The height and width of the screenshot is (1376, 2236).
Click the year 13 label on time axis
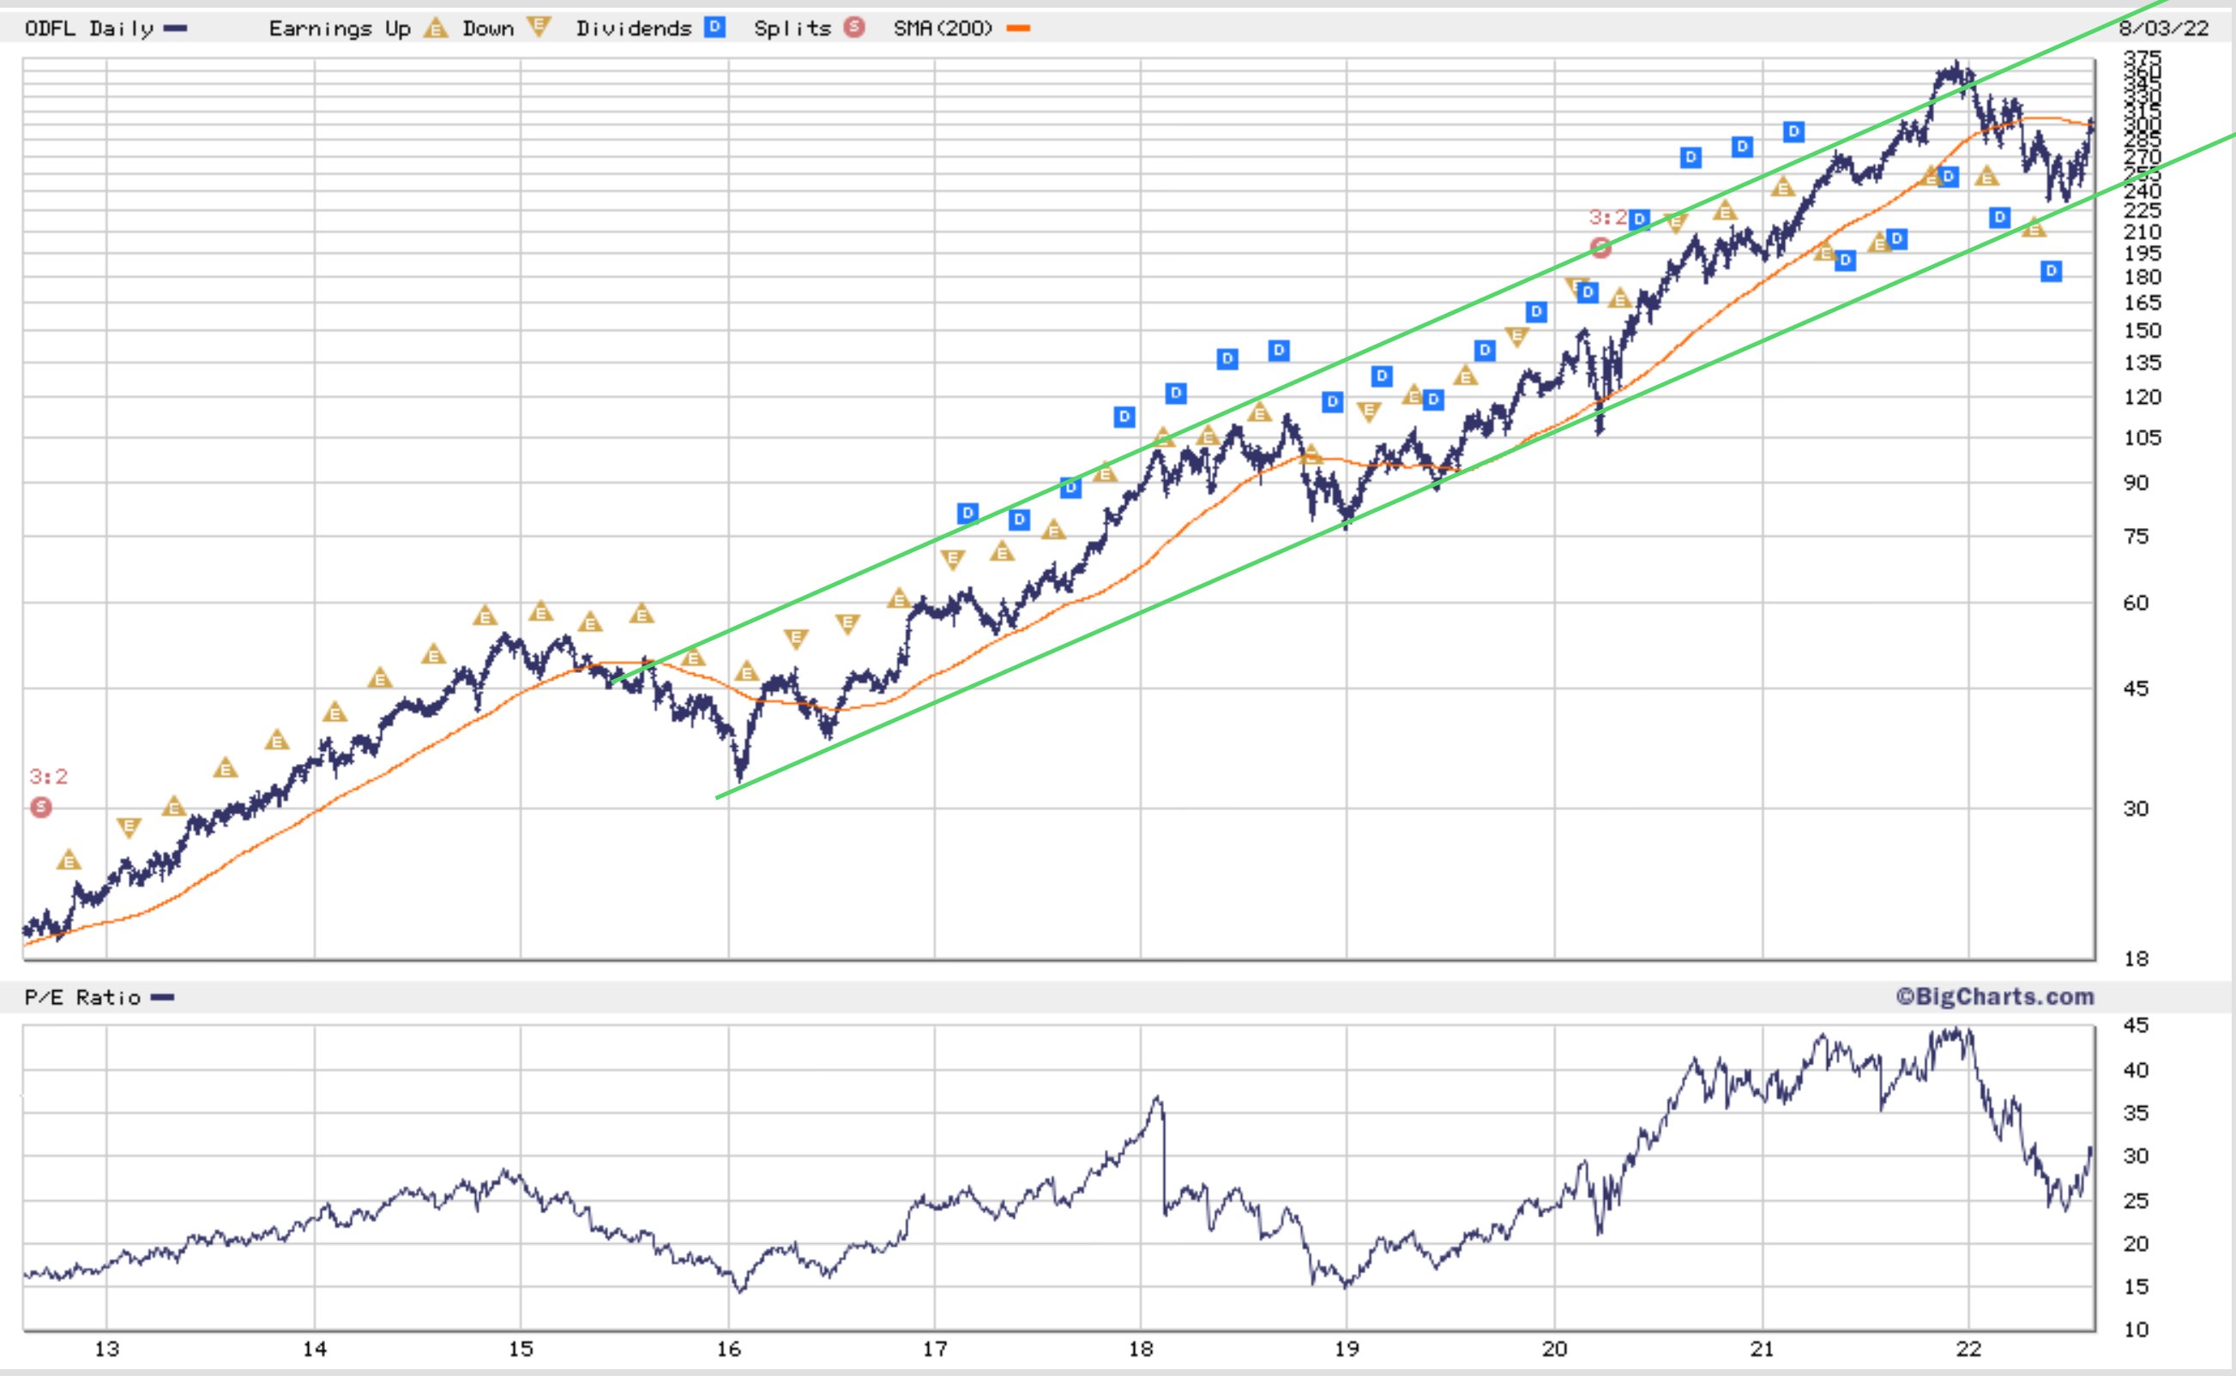[106, 1348]
